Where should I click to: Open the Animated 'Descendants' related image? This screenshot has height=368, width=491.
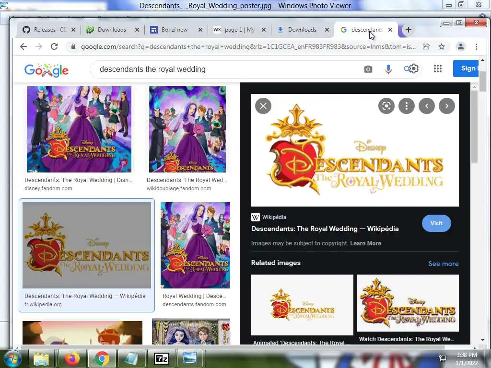pyautogui.click(x=302, y=305)
